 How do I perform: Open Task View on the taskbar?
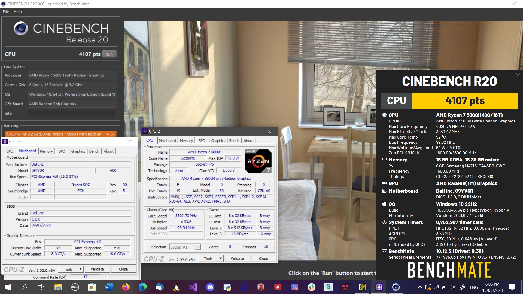41,287
